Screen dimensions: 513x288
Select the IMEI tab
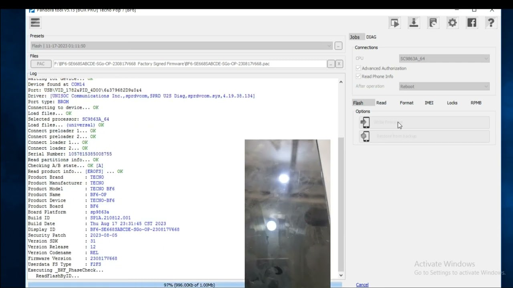[x=429, y=103]
